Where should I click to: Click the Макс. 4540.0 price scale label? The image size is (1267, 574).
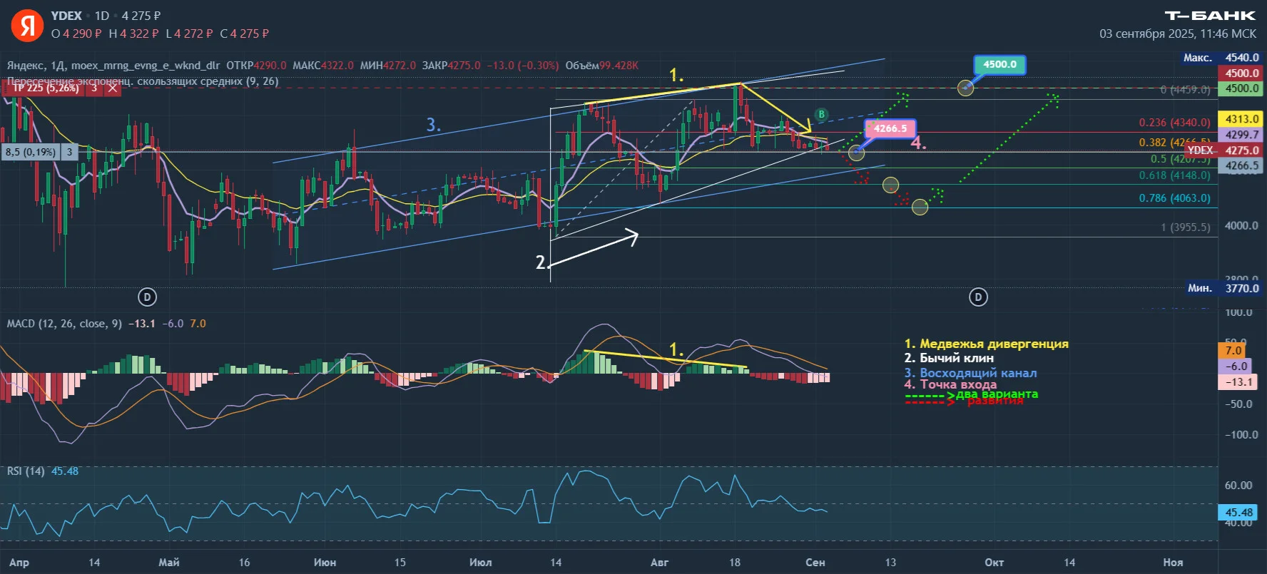[x=1221, y=58]
